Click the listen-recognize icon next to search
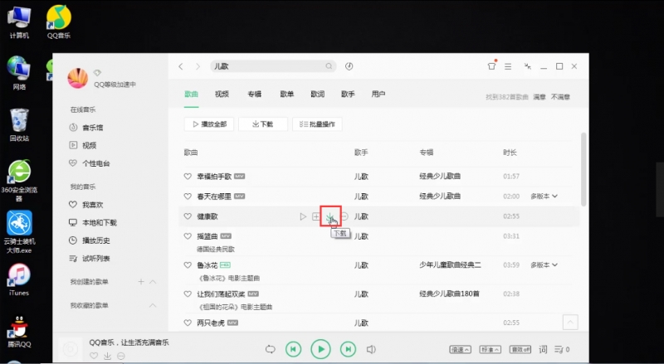 (x=349, y=66)
